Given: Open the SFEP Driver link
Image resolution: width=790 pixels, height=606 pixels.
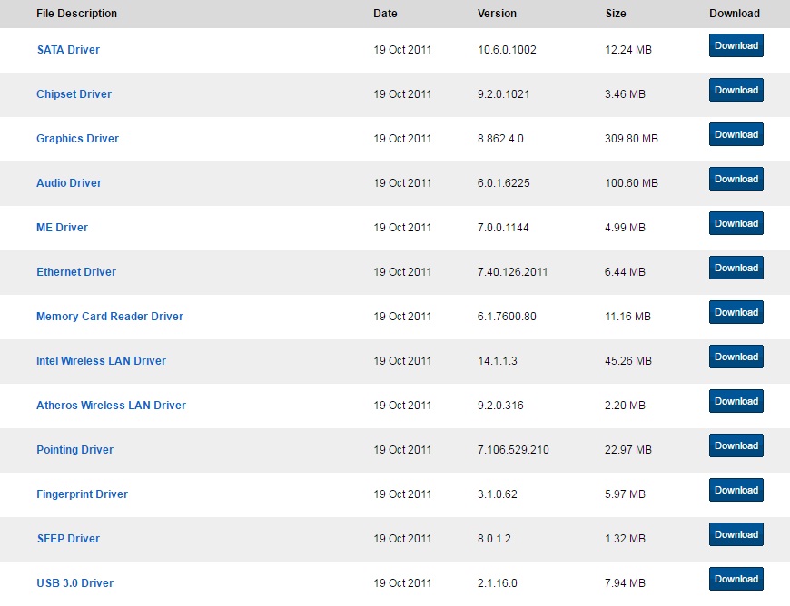Looking at the screenshot, I should 68,539.
